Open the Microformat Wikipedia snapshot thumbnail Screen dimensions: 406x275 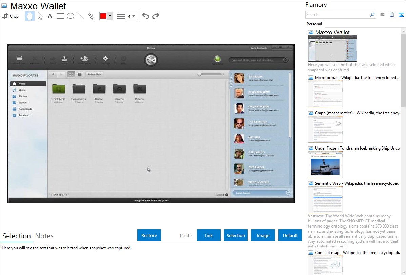tap(325, 94)
